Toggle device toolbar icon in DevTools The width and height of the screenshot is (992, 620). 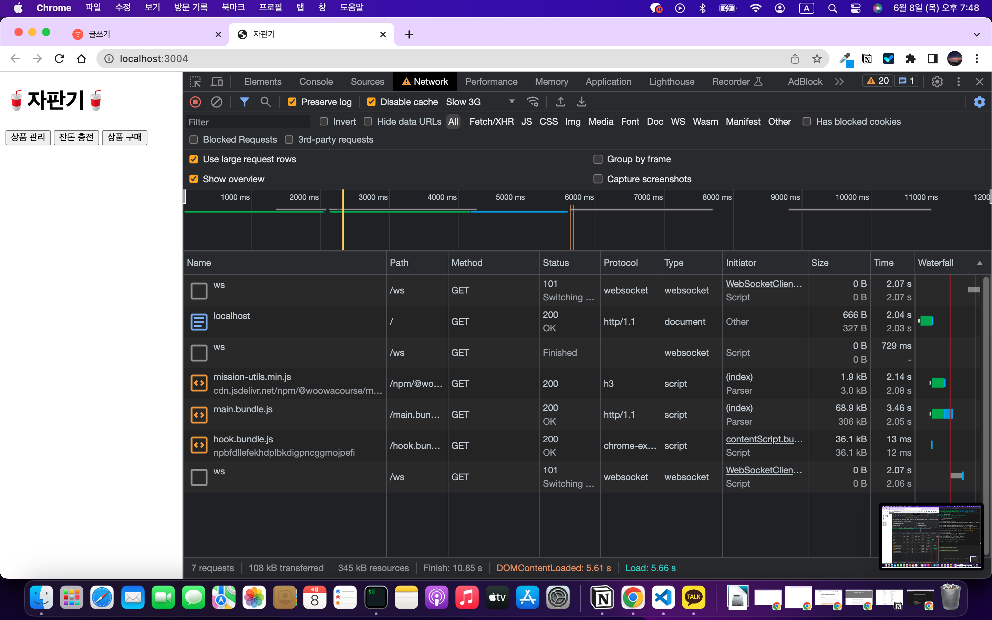coord(216,82)
